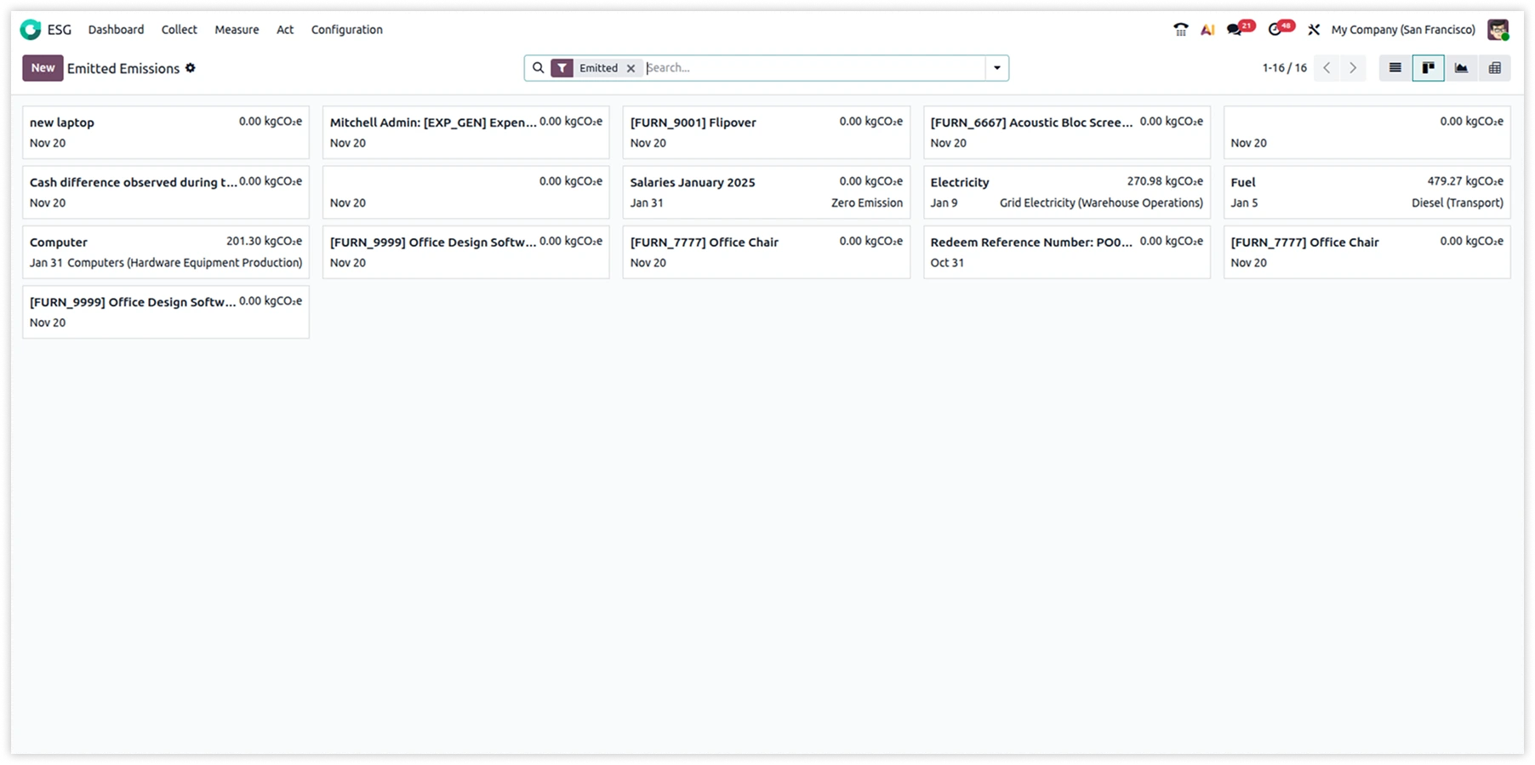The height and width of the screenshot is (765, 1535).
Task: Open the Emitted Emissions gear menu
Action: click(191, 68)
